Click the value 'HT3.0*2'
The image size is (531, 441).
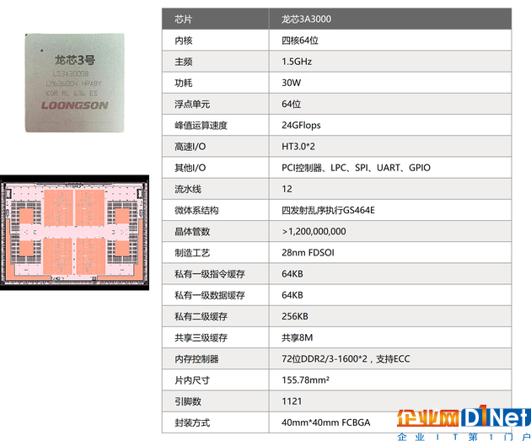coord(298,147)
